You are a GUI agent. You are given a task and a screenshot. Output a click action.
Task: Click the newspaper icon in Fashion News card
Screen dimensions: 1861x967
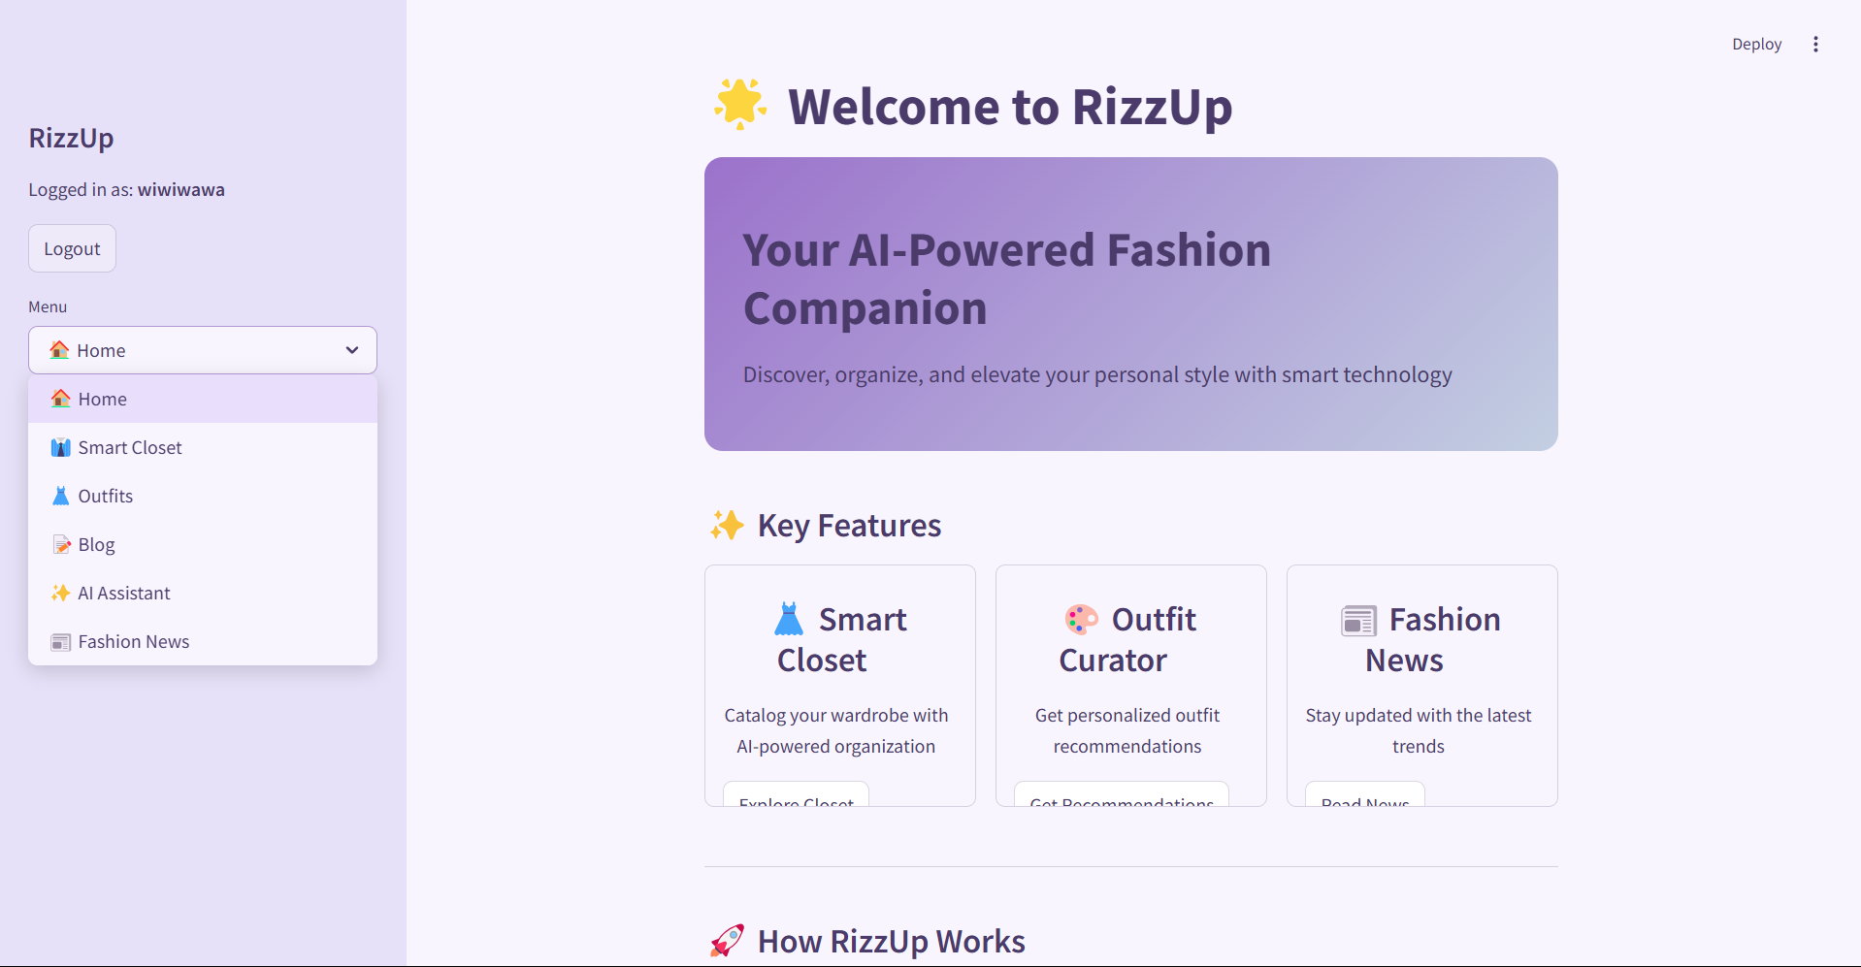click(1358, 620)
